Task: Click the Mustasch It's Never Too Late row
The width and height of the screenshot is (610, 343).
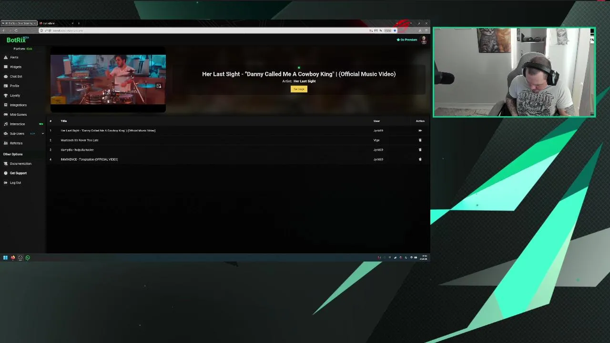Action: coord(80,140)
